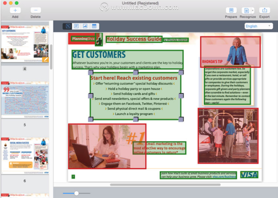
Task: Select the Rhonda's tip italic text zone
Action: [227, 85]
